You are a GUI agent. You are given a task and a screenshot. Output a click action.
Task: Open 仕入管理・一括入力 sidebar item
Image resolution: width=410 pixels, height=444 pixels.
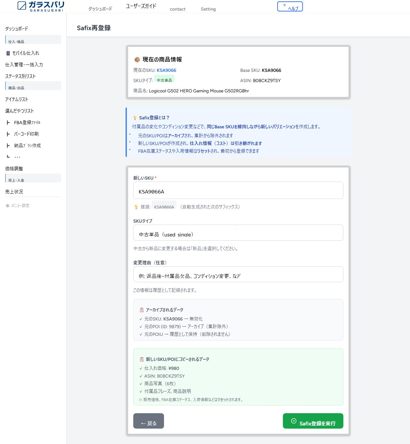24,65
